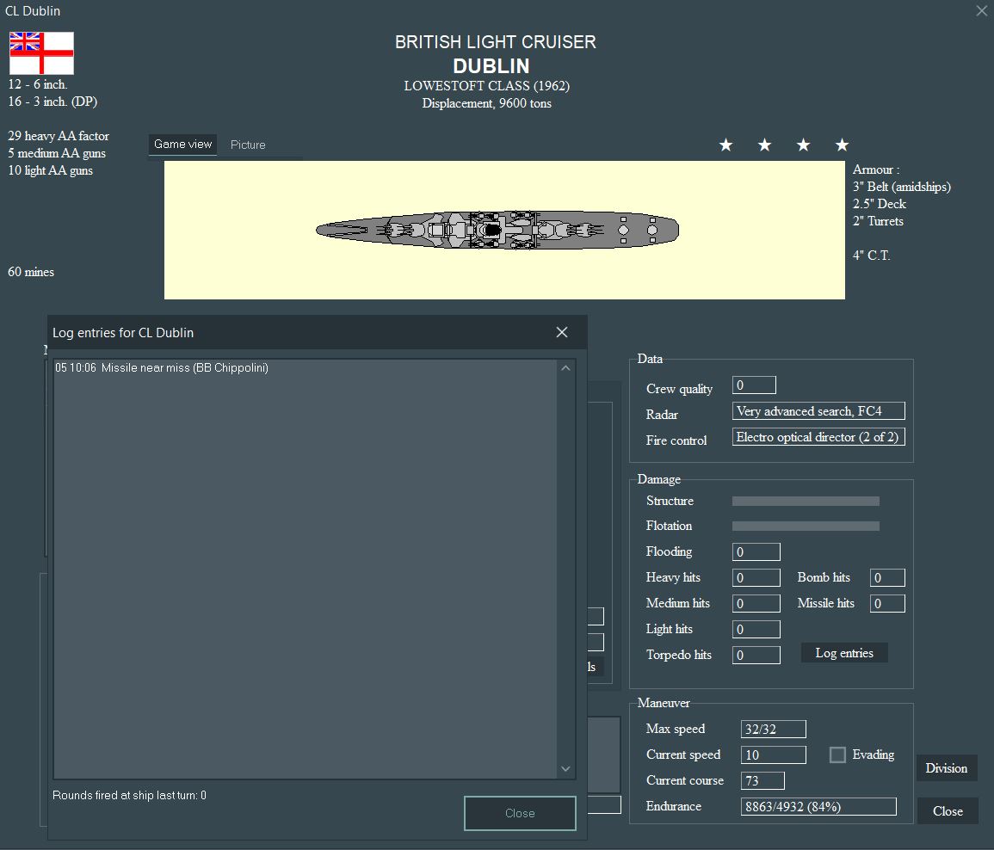Click the '12 - 6 inch.' armament text
Image resolution: width=994 pixels, height=850 pixels.
point(37,84)
